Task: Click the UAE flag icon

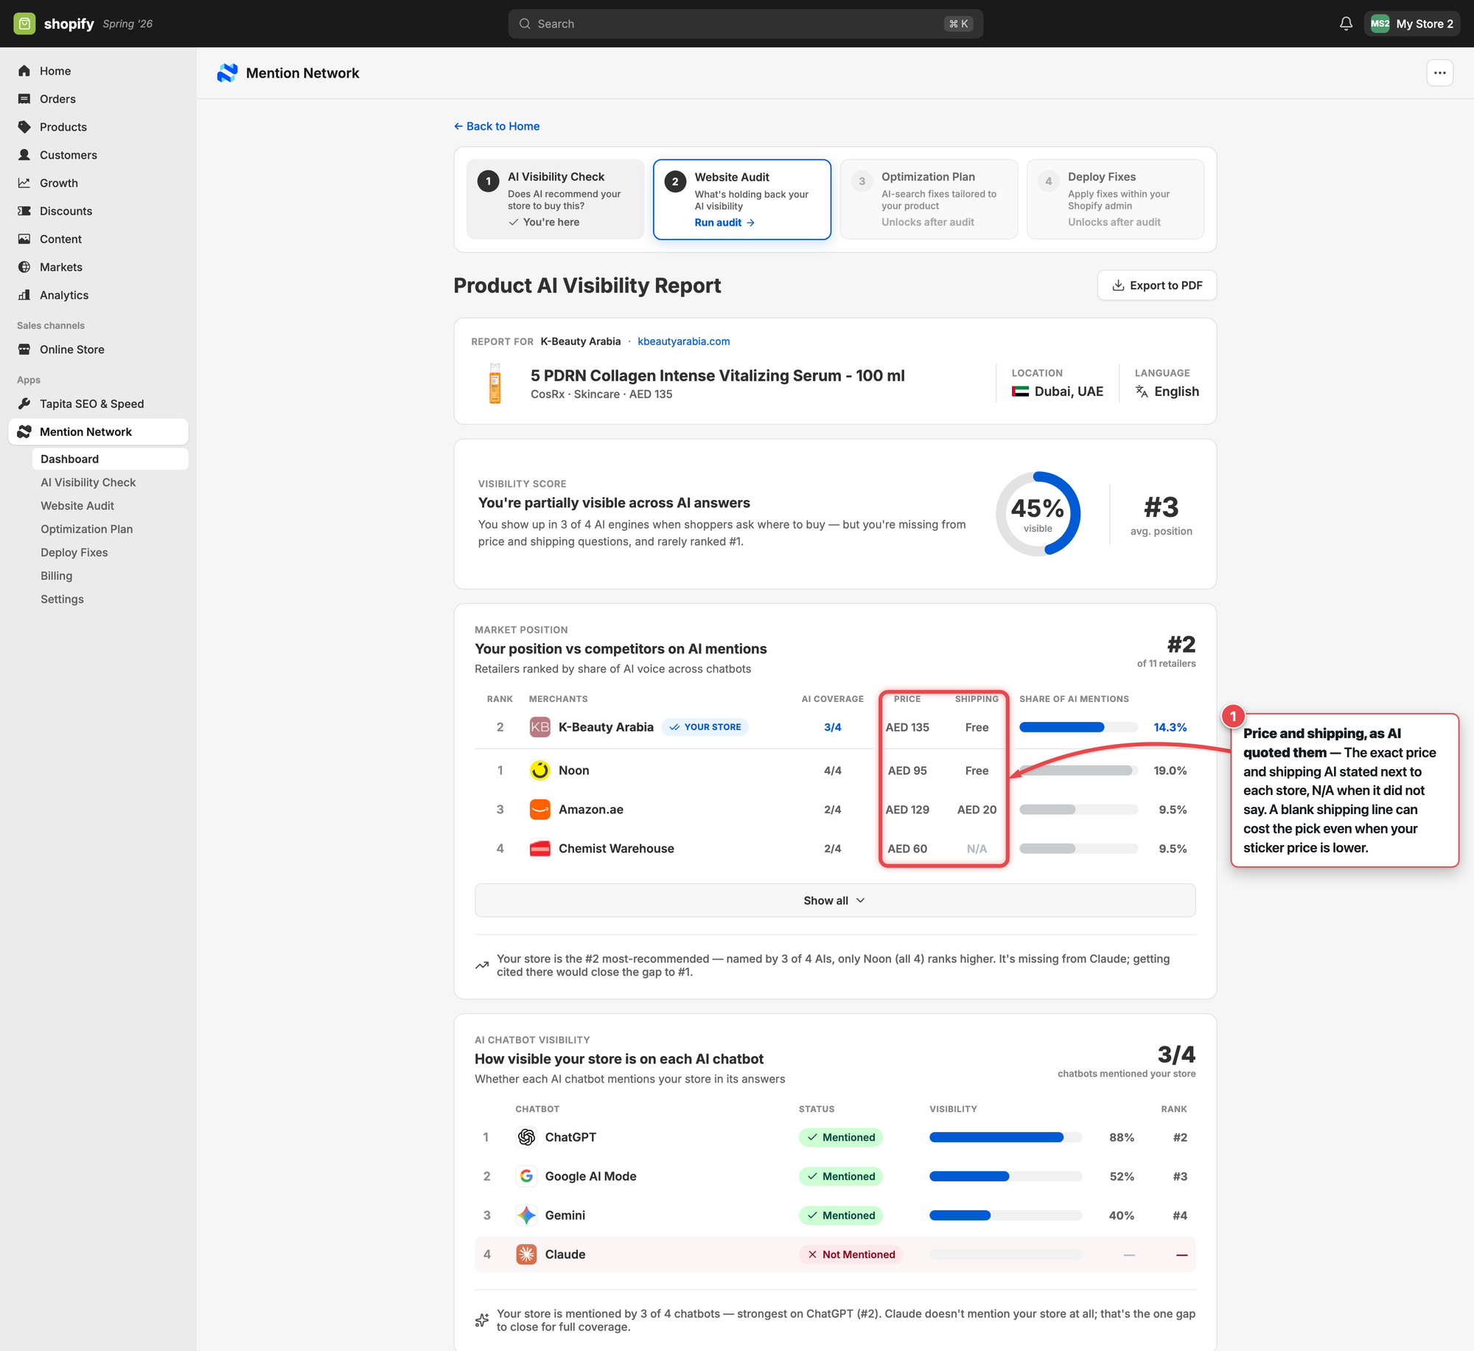Action: (1020, 392)
